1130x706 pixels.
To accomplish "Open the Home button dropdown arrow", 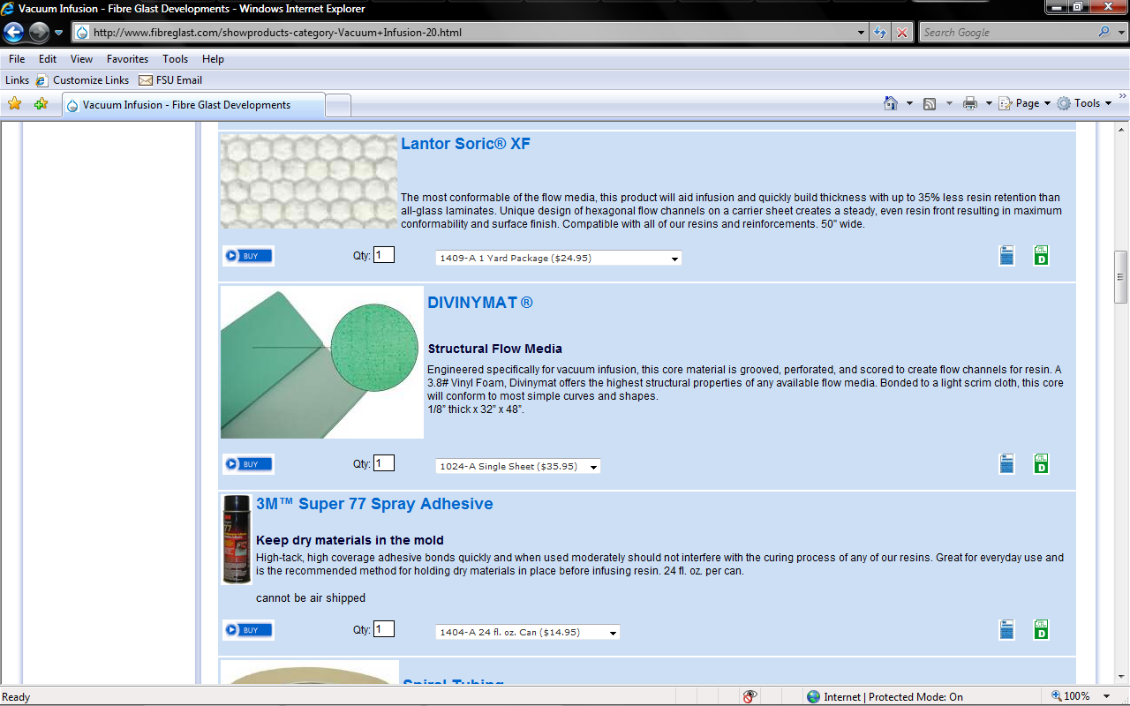I will pyautogui.click(x=909, y=103).
